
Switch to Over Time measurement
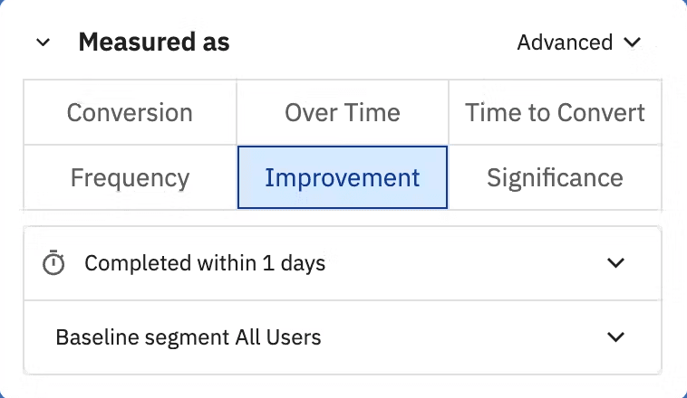[343, 112]
